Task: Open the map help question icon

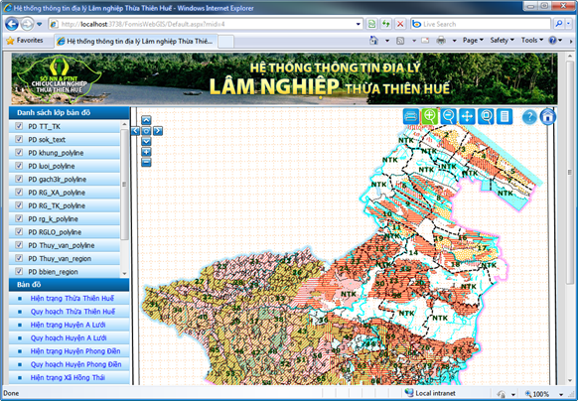Action: [529, 117]
